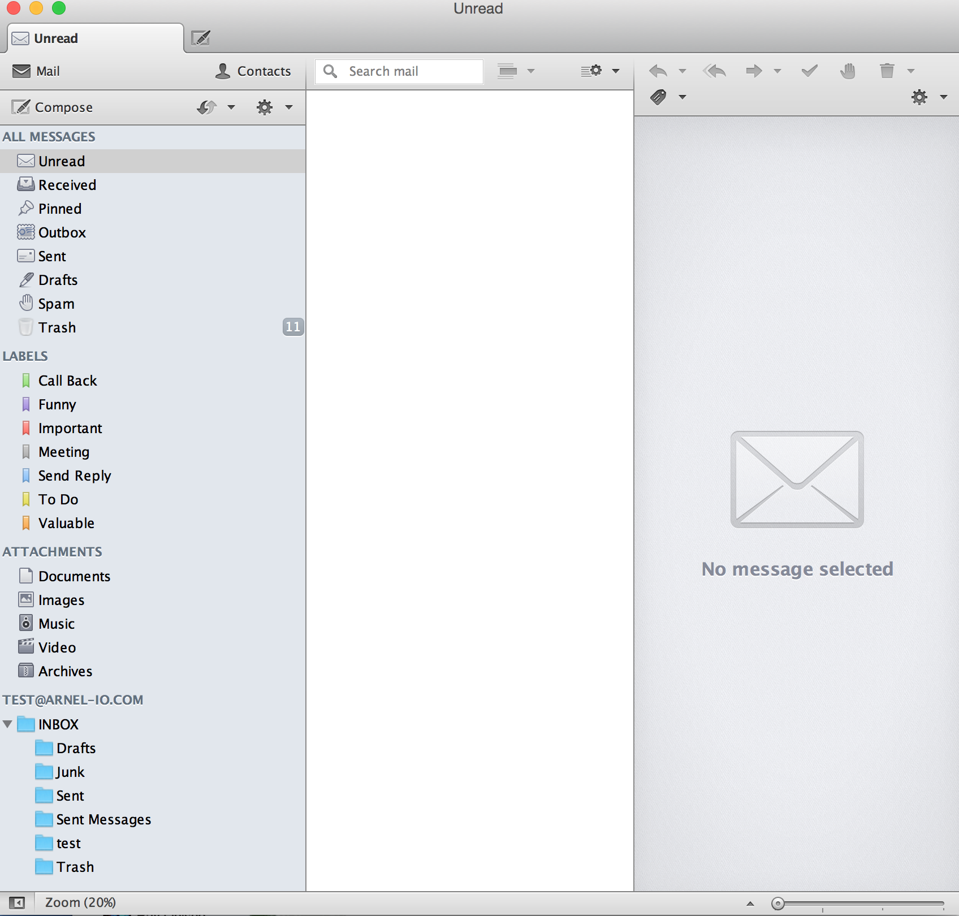This screenshot has width=959, height=916.
Task: Select the orange Valuable label
Action: tap(153, 523)
